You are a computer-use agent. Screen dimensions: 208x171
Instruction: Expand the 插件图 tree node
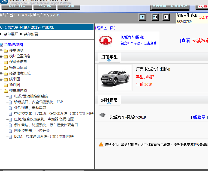click(1, 85)
